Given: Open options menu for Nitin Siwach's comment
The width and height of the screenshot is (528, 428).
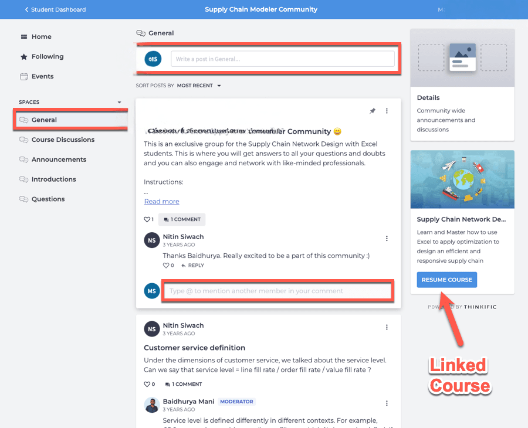Looking at the screenshot, I should point(387,239).
